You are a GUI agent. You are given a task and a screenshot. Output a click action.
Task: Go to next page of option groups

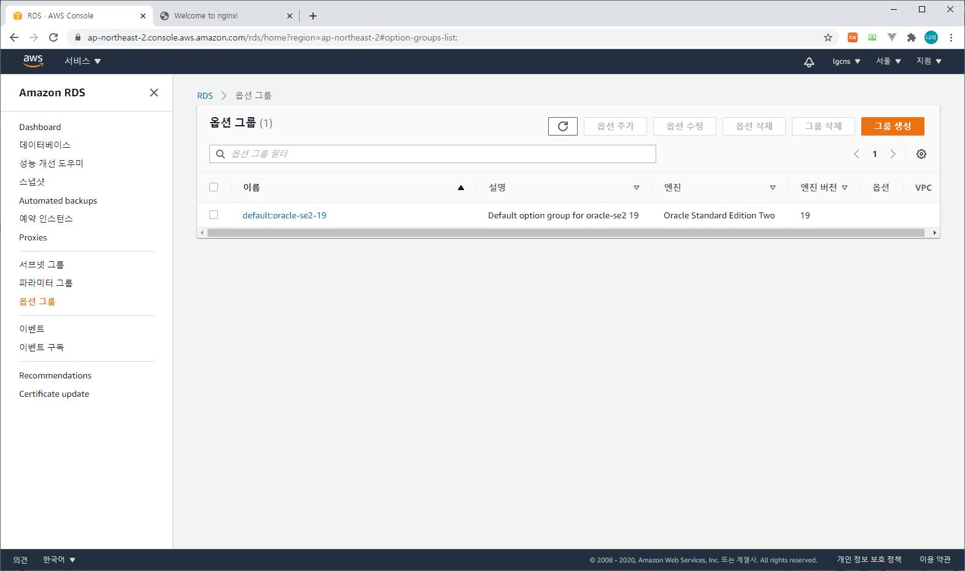point(893,154)
